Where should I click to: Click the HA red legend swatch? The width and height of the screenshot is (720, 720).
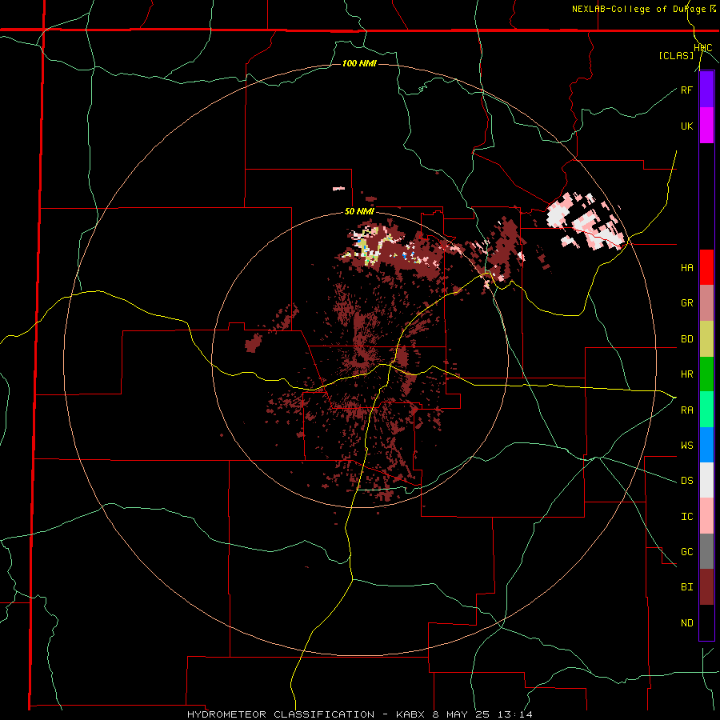tap(706, 267)
